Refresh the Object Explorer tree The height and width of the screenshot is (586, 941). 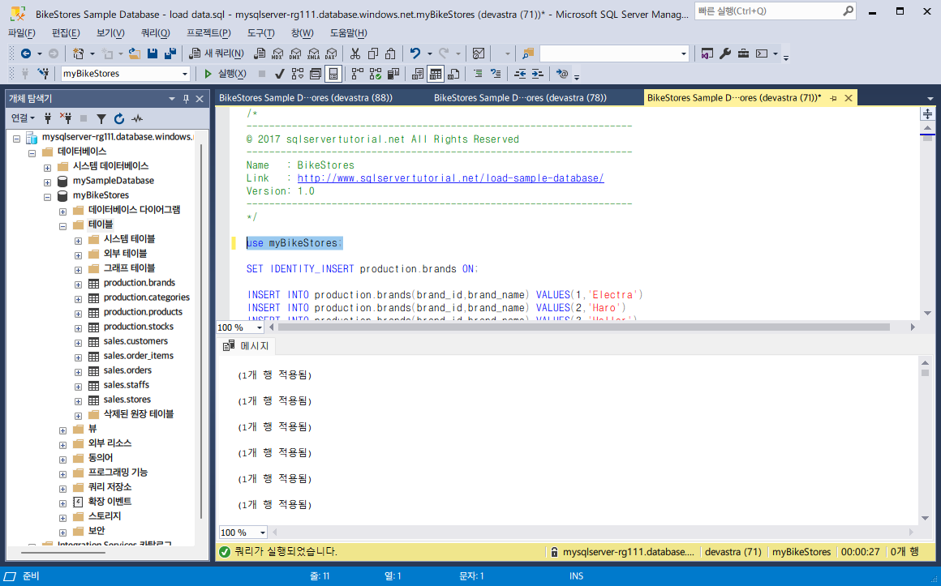[118, 118]
